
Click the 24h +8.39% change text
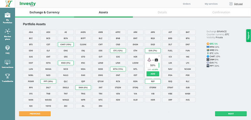tap(153, 69)
